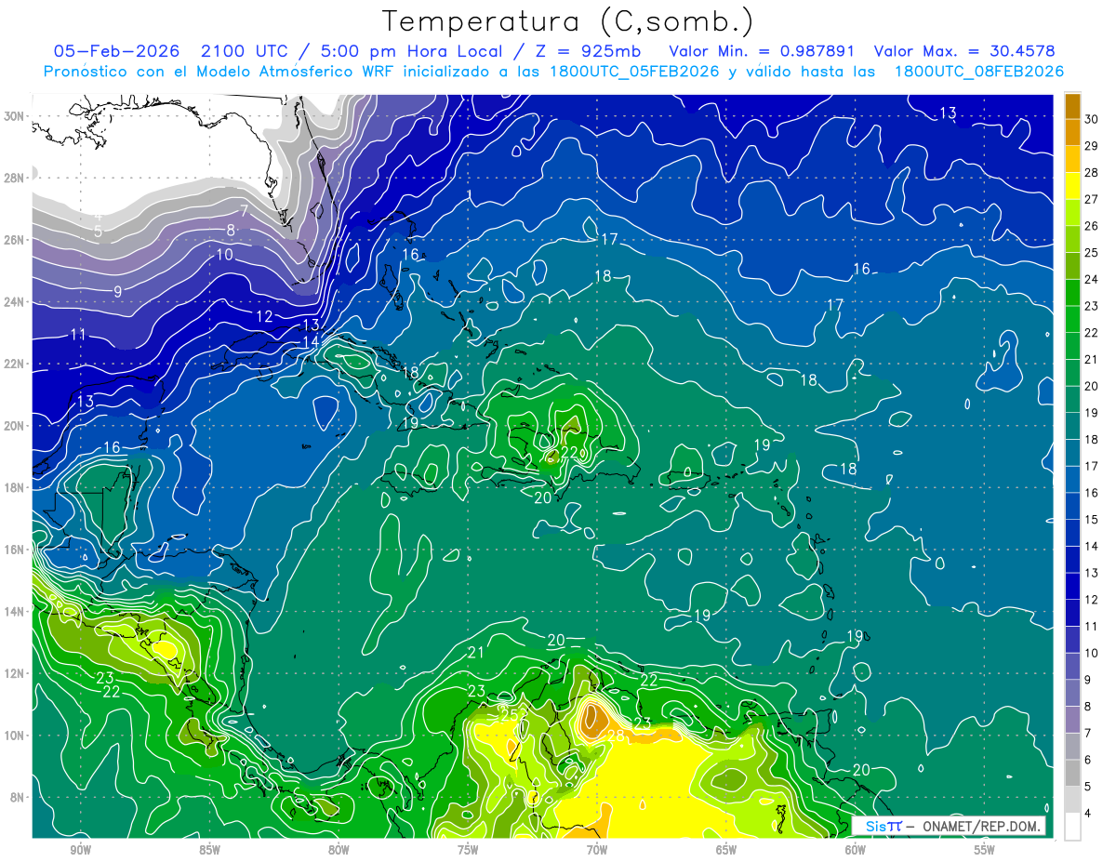
Task: Click the map contour label 5 in the Gulf
Action: (x=99, y=232)
